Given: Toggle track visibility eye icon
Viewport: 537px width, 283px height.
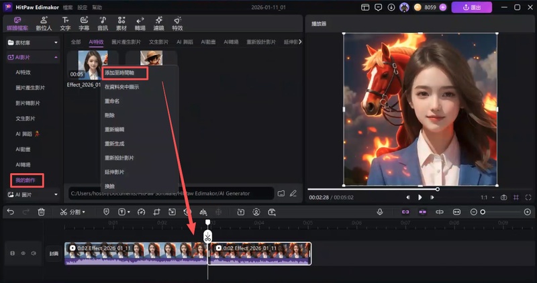Looking at the screenshot, I should click(23, 253).
